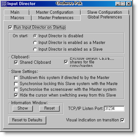Enable Synchronise the screensaver with Master
Viewport: 138px width, 137px height.
tap(16, 90)
